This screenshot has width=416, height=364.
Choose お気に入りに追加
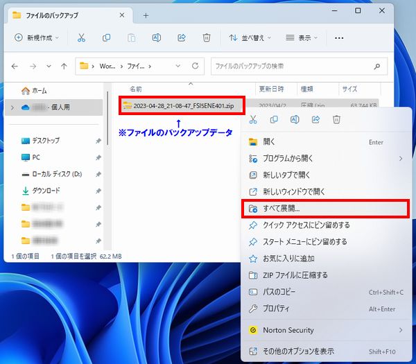[326, 259]
